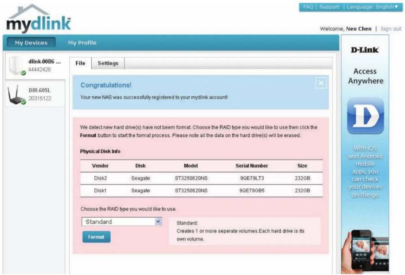Click the Serial Number column header
This screenshot has width=405, height=275.
pyautogui.click(x=252, y=166)
